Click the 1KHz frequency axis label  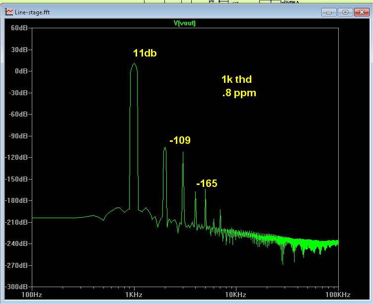click(x=134, y=295)
